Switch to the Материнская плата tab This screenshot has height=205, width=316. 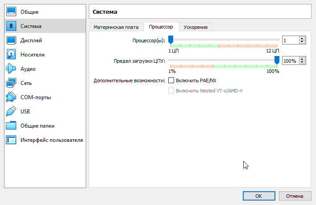point(116,27)
